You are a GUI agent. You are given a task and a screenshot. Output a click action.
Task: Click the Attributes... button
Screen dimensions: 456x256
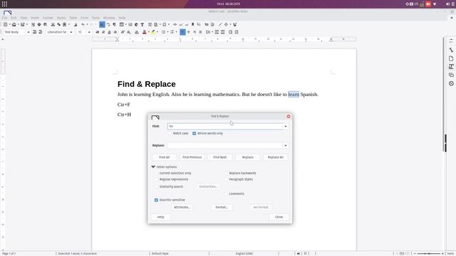click(182, 207)
